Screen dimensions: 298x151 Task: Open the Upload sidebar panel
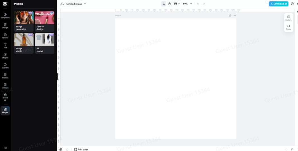point(5,36)
